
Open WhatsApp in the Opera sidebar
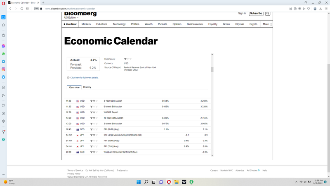(x=3, y=54)
